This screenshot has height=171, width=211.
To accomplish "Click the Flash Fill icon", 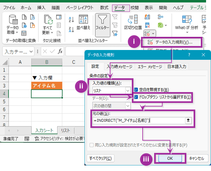I will (147, 17).
